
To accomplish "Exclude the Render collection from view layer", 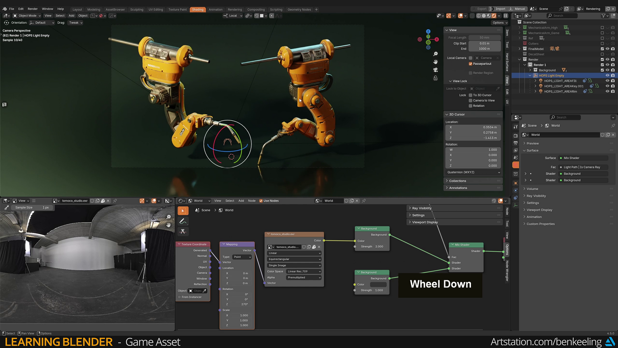I will tap(602, 59).
